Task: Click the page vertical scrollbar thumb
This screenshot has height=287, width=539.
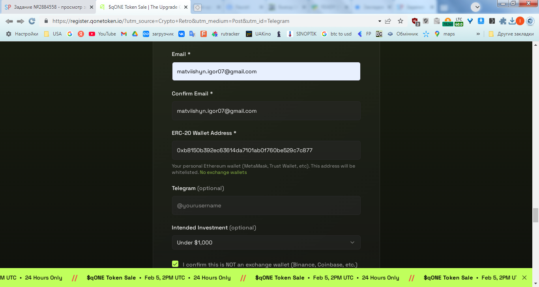Action: tap(535, 216)
